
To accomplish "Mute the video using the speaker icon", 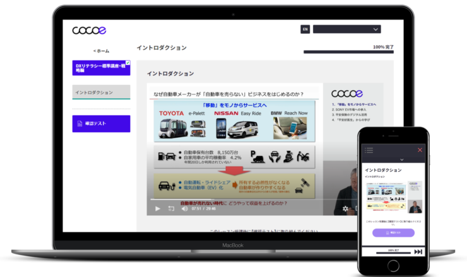I will pos(185,208).
